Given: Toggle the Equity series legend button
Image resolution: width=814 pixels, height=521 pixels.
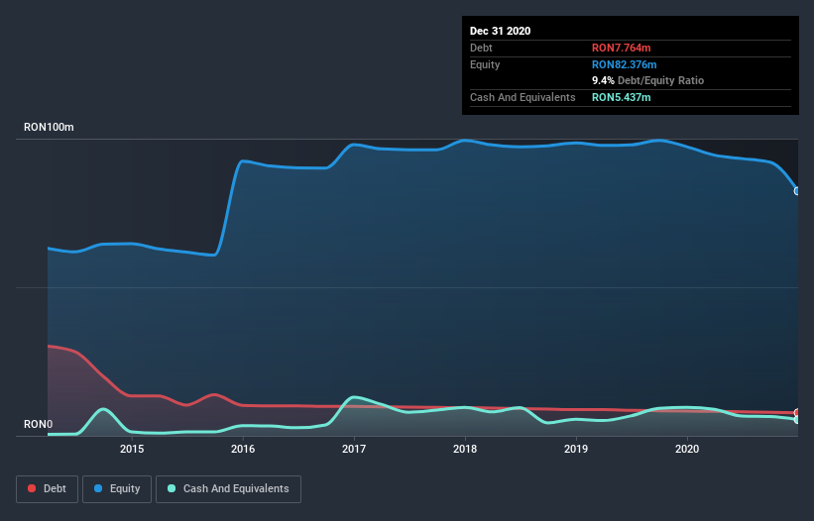Looking at the screenshot, I should (x=117, y=489).
